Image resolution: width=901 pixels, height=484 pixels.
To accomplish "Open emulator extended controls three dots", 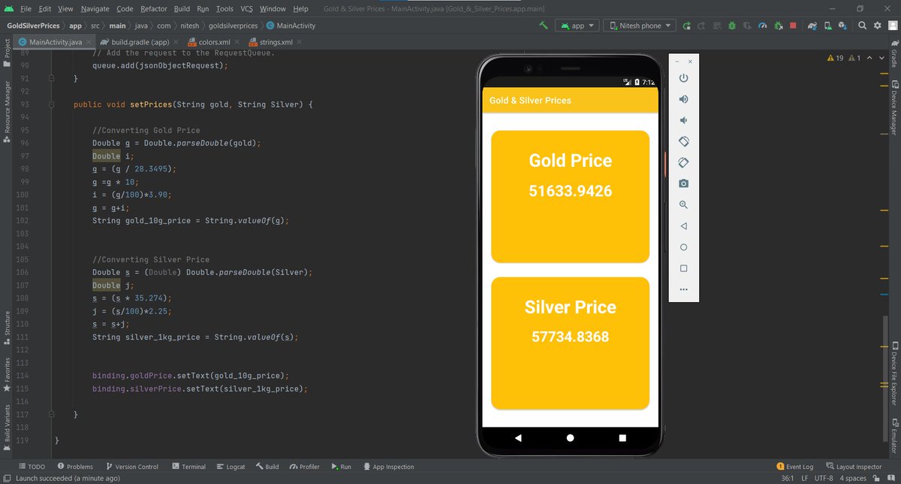I will click(x=683, y=289).
